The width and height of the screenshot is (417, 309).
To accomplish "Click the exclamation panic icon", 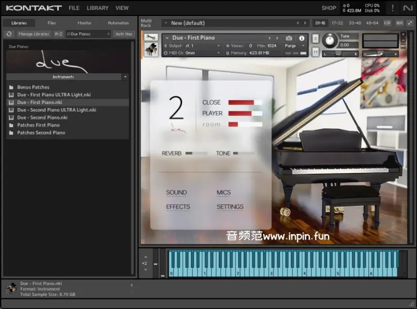I will pos(392,8).
